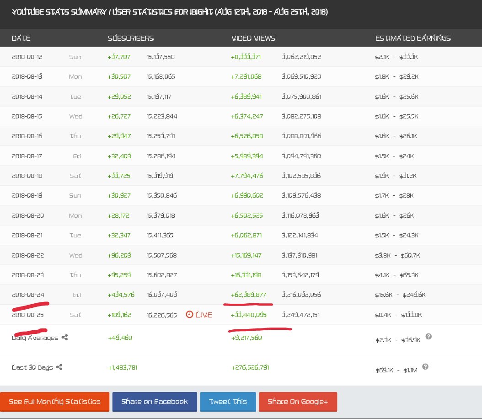Click date 2018-08-22

coord(28,255)
